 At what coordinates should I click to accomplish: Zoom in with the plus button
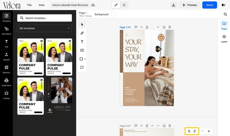[x=209, y=131]
